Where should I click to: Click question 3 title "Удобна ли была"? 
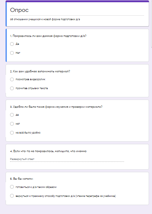pos(56,107)
